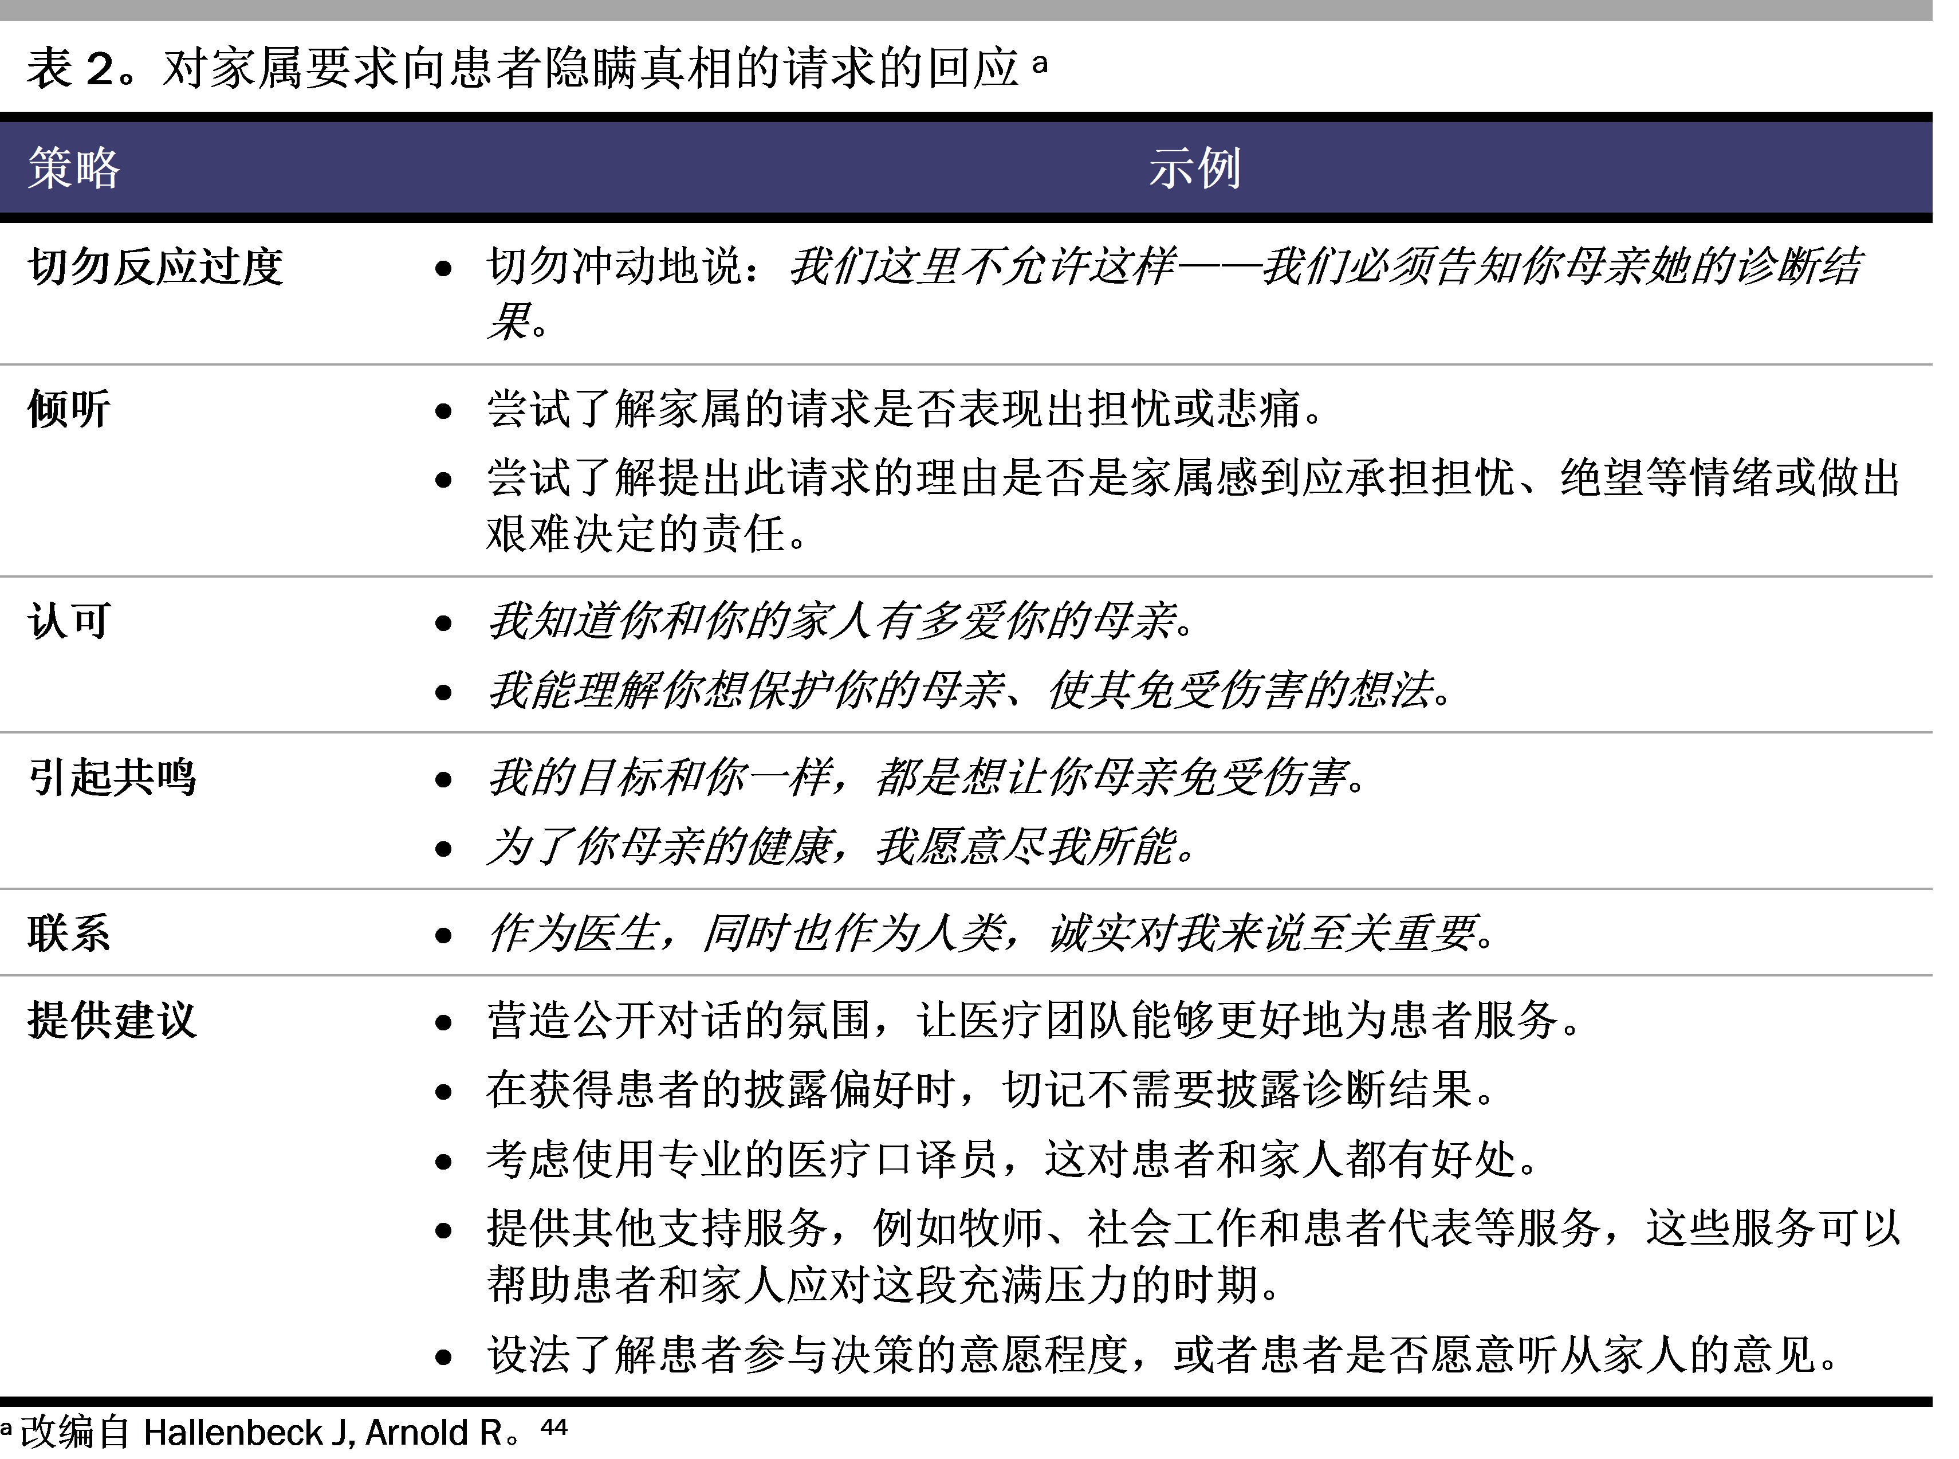Select the '联系' strategy cell
The image size is (1959, 1459).
(69, 934)
